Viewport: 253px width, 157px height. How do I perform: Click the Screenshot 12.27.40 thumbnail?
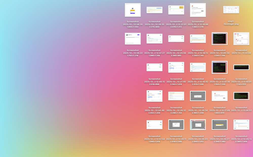click(176, 67)
